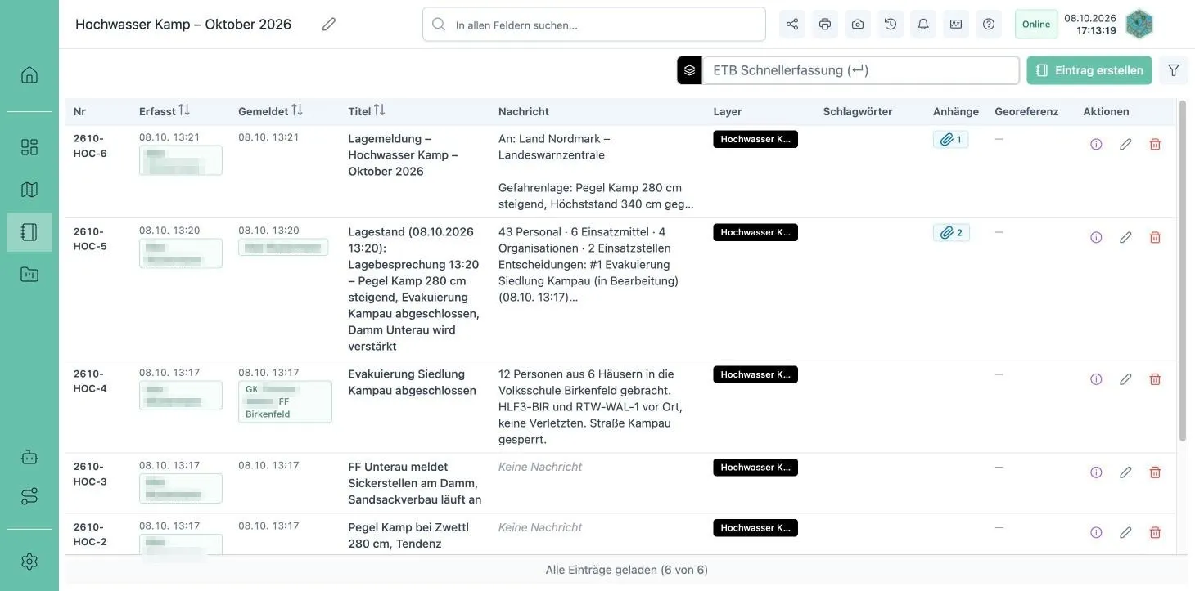Open the dashboard grid icon in sidebar
1195x591 pixels.
point(29,147)
